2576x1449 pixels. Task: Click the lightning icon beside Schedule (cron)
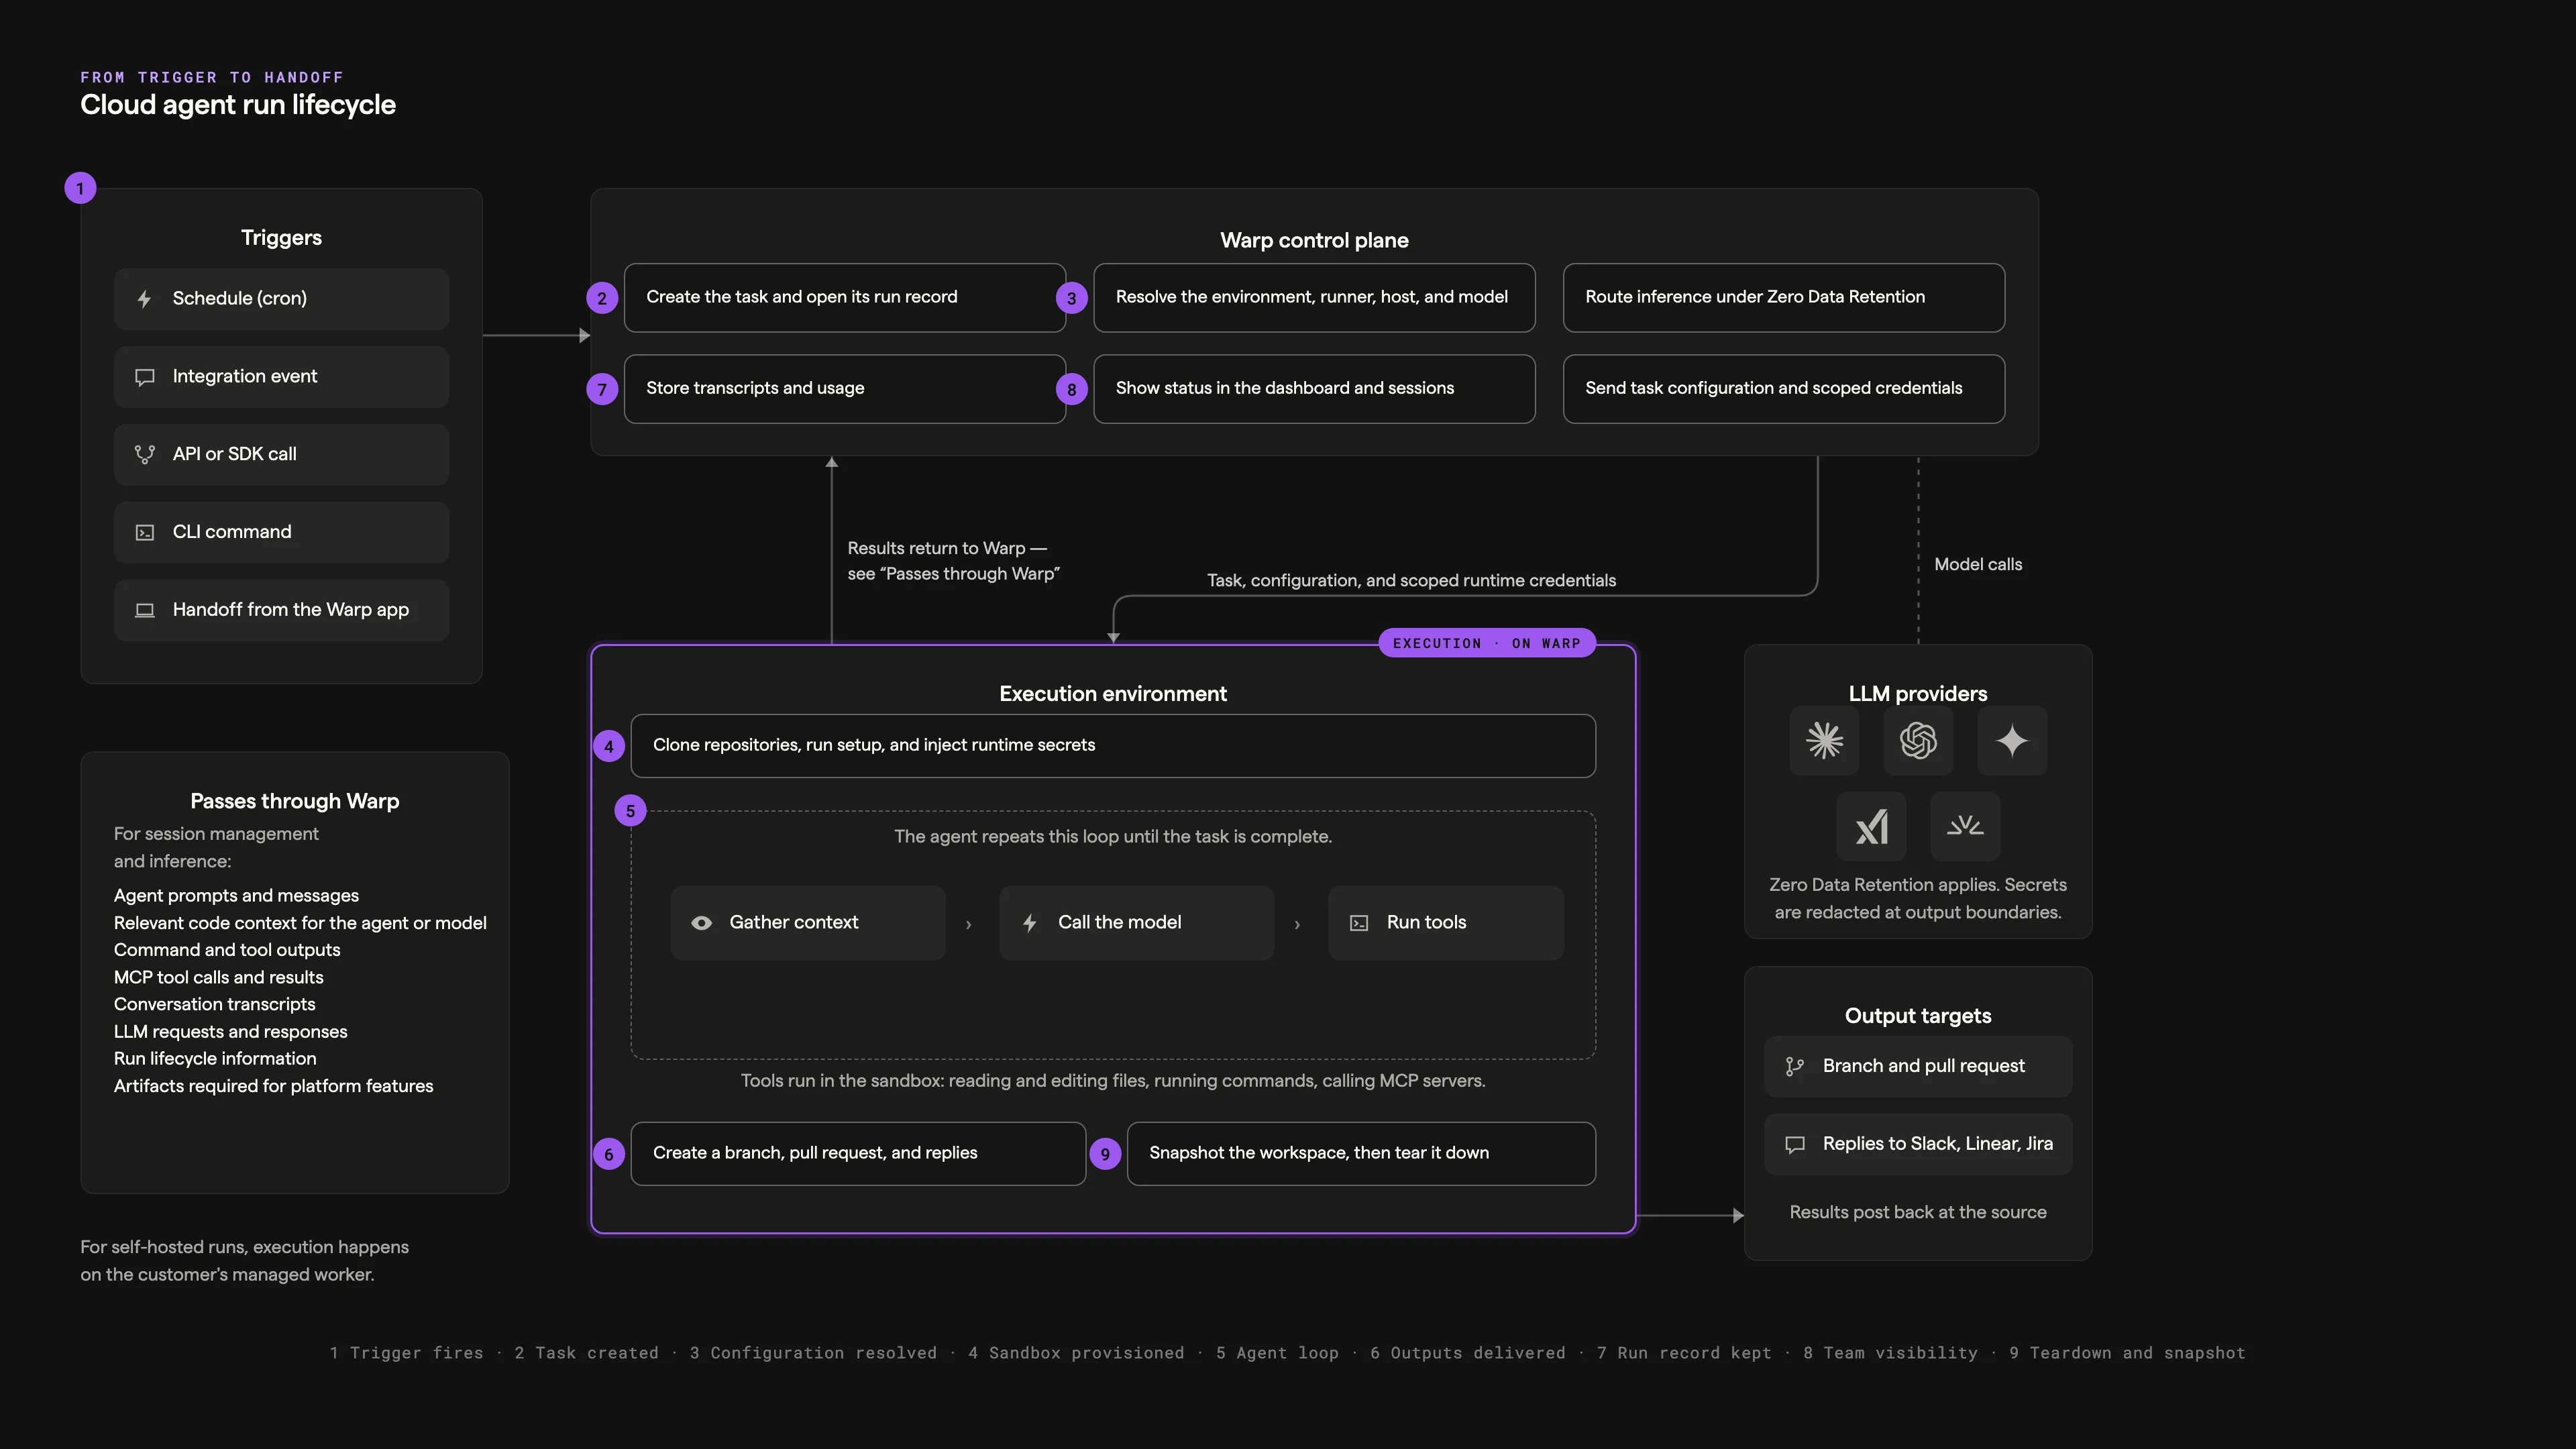point(144,299)
